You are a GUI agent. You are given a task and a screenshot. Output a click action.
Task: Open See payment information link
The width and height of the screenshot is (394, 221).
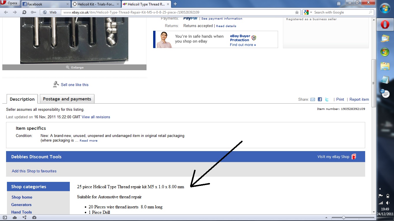(222, 18)
